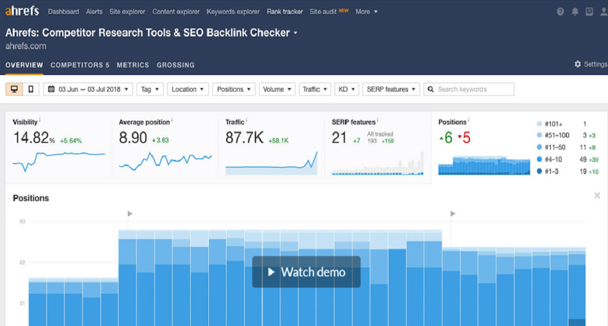Click the first chart annotation flag marker
This screenshot has height=326, width=608.
tap(130, 214)
